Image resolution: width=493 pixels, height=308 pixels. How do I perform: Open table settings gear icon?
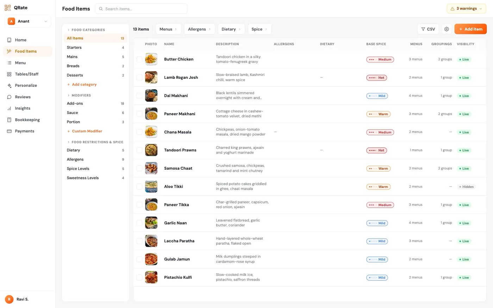coord(447,29)
